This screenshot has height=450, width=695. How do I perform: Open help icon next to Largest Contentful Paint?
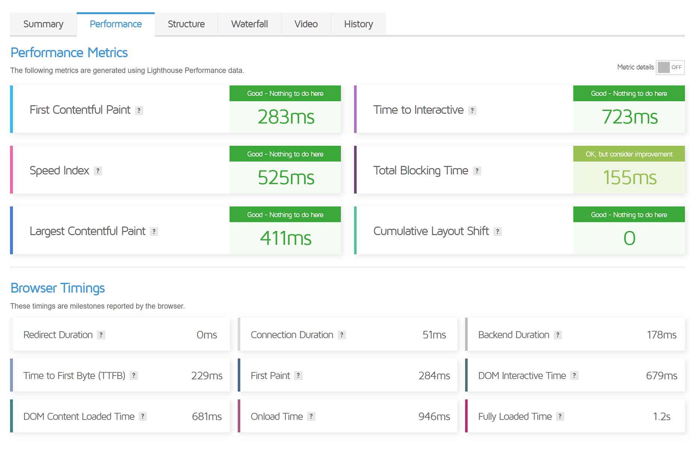[154, 232]
